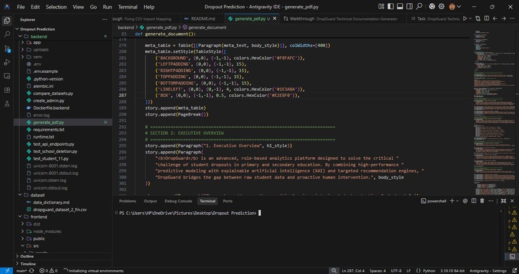Click Ln 287, Col 4 cursor position
Screen dimensions: 519x274
click(353, 271)
